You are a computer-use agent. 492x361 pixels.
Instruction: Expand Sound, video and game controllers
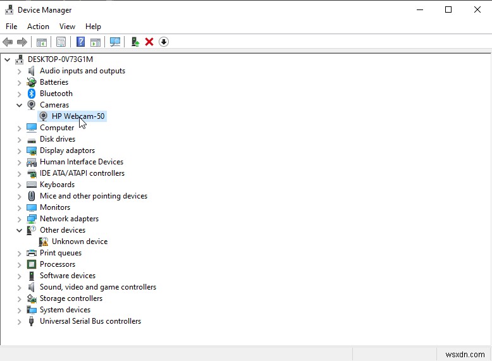19,287
